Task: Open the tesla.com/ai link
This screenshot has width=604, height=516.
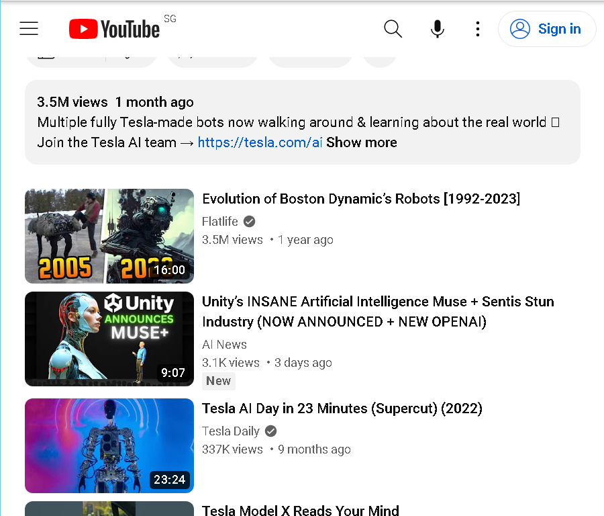Action: pos(260,142)
